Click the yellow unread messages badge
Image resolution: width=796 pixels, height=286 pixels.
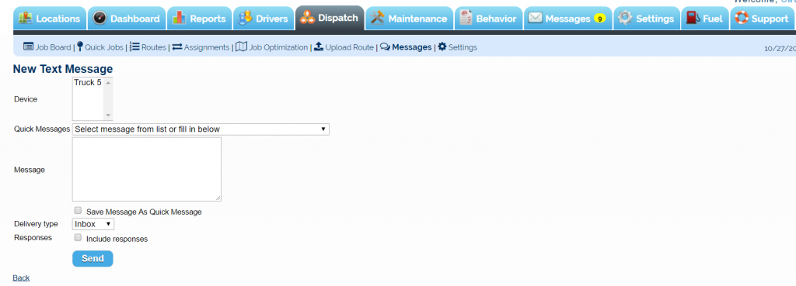pyautogui.click(x=599, y=19)
